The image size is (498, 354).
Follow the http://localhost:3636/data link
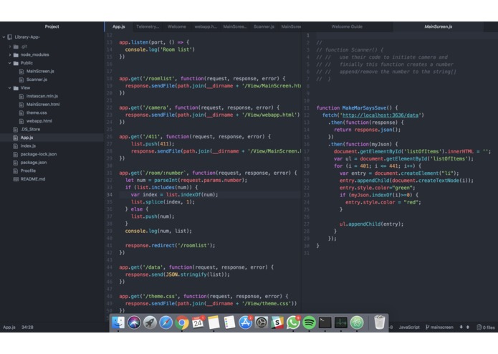point(380,115)
